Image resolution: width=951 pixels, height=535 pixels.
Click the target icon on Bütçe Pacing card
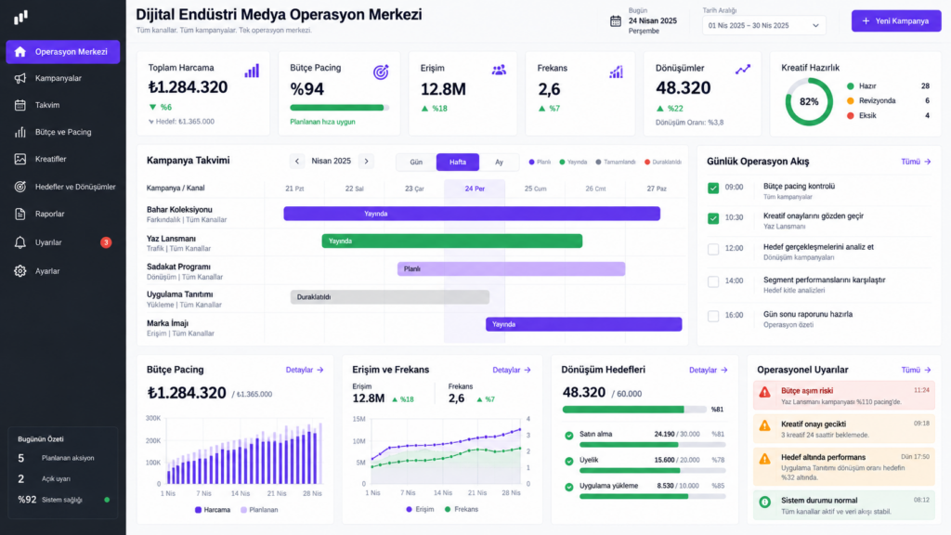click(x=381, y=72)
